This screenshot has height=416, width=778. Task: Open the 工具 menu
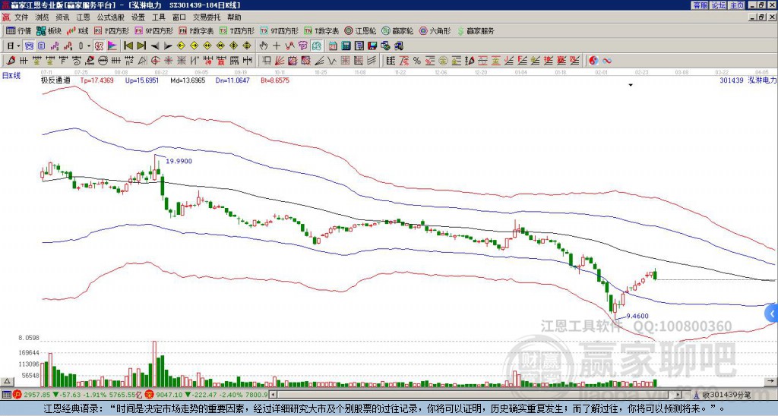click(x=159, y=17)
